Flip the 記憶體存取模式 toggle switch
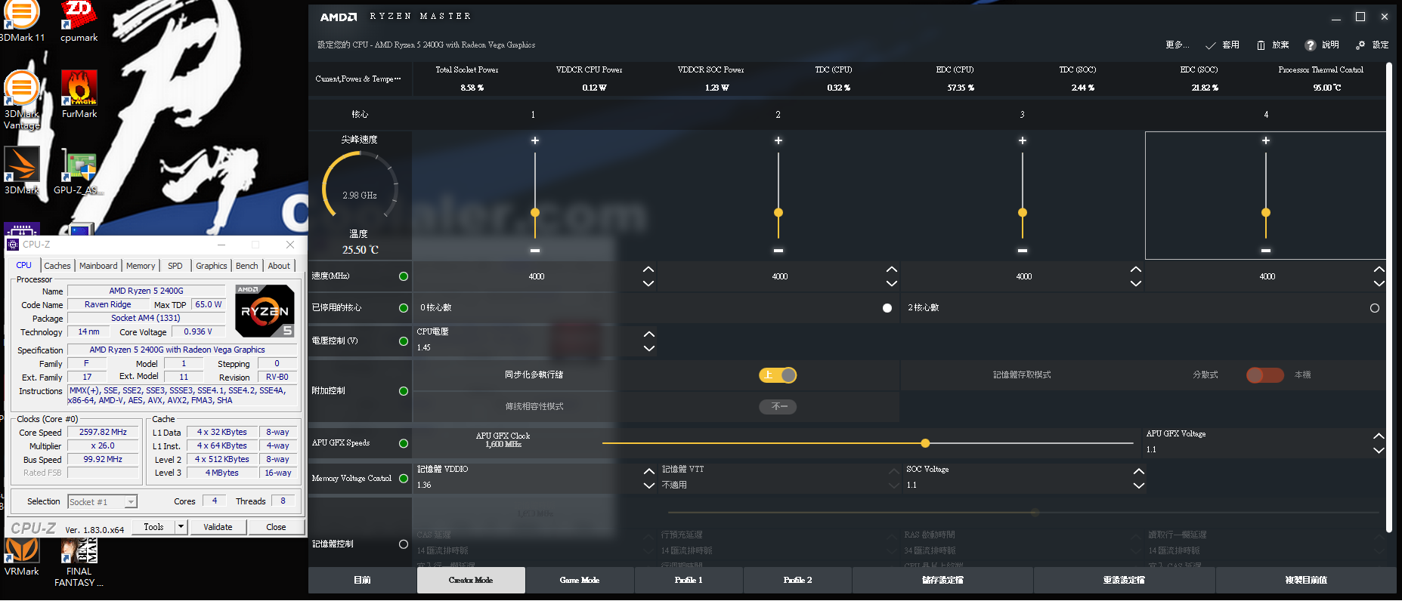This screenshot has height=601, width=1402. click(x=1265, y=375)
